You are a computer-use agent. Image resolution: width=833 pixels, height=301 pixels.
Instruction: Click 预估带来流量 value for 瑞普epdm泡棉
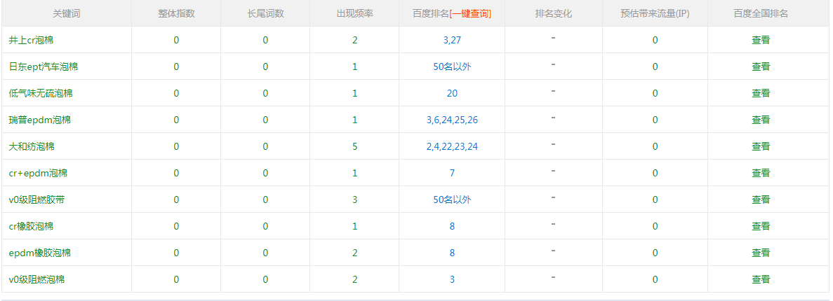[x=655, y=120]
